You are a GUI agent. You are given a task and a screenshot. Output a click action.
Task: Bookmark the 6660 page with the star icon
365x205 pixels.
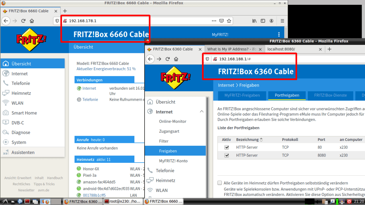[229, 21]
